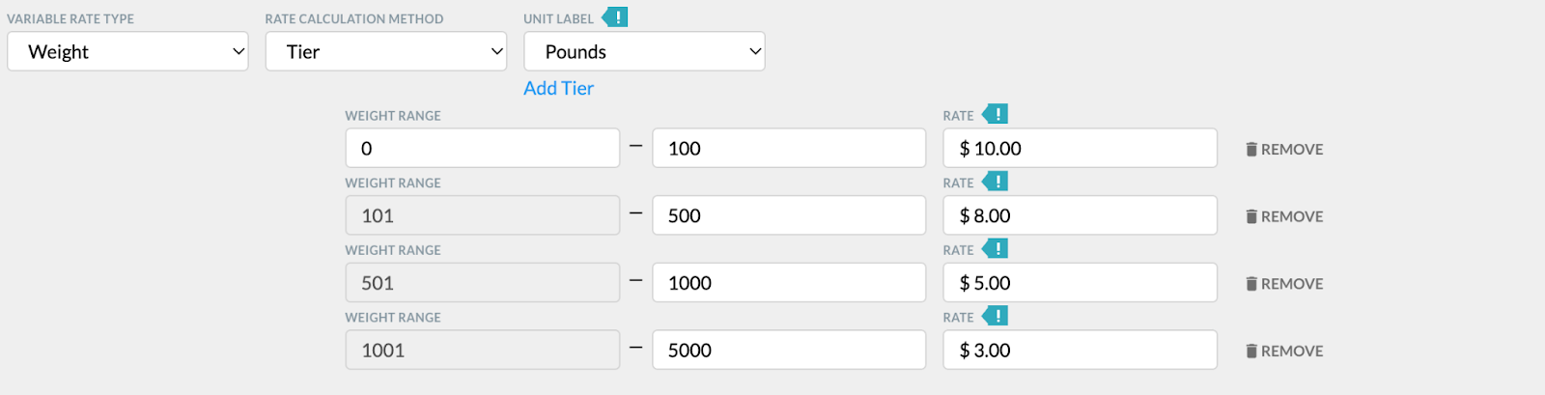Click the Rate info icon for the $10.00 tier
Screen dimensions: 1545x395
(996, 114)
